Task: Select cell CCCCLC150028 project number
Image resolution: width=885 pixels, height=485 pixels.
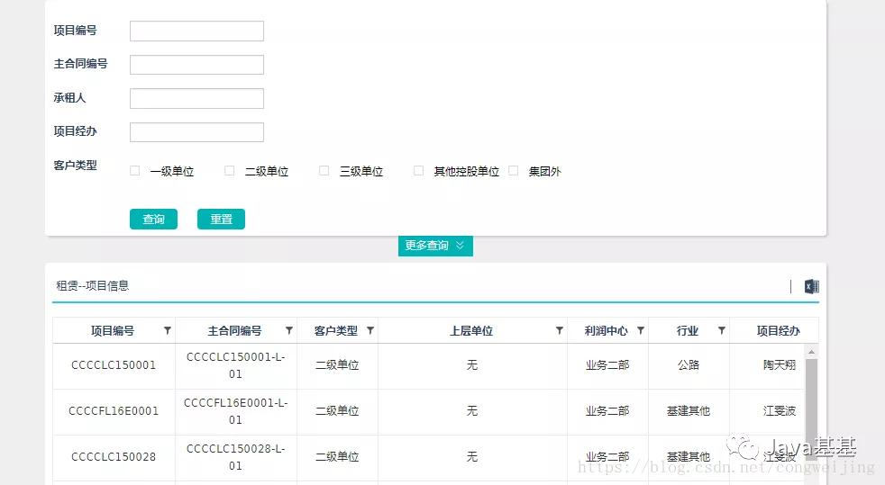Action: [114, 457]
